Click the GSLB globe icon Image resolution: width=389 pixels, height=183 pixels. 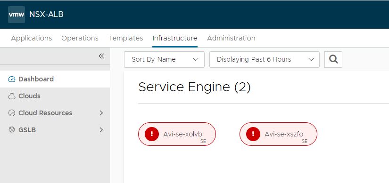tap(12, 130)
